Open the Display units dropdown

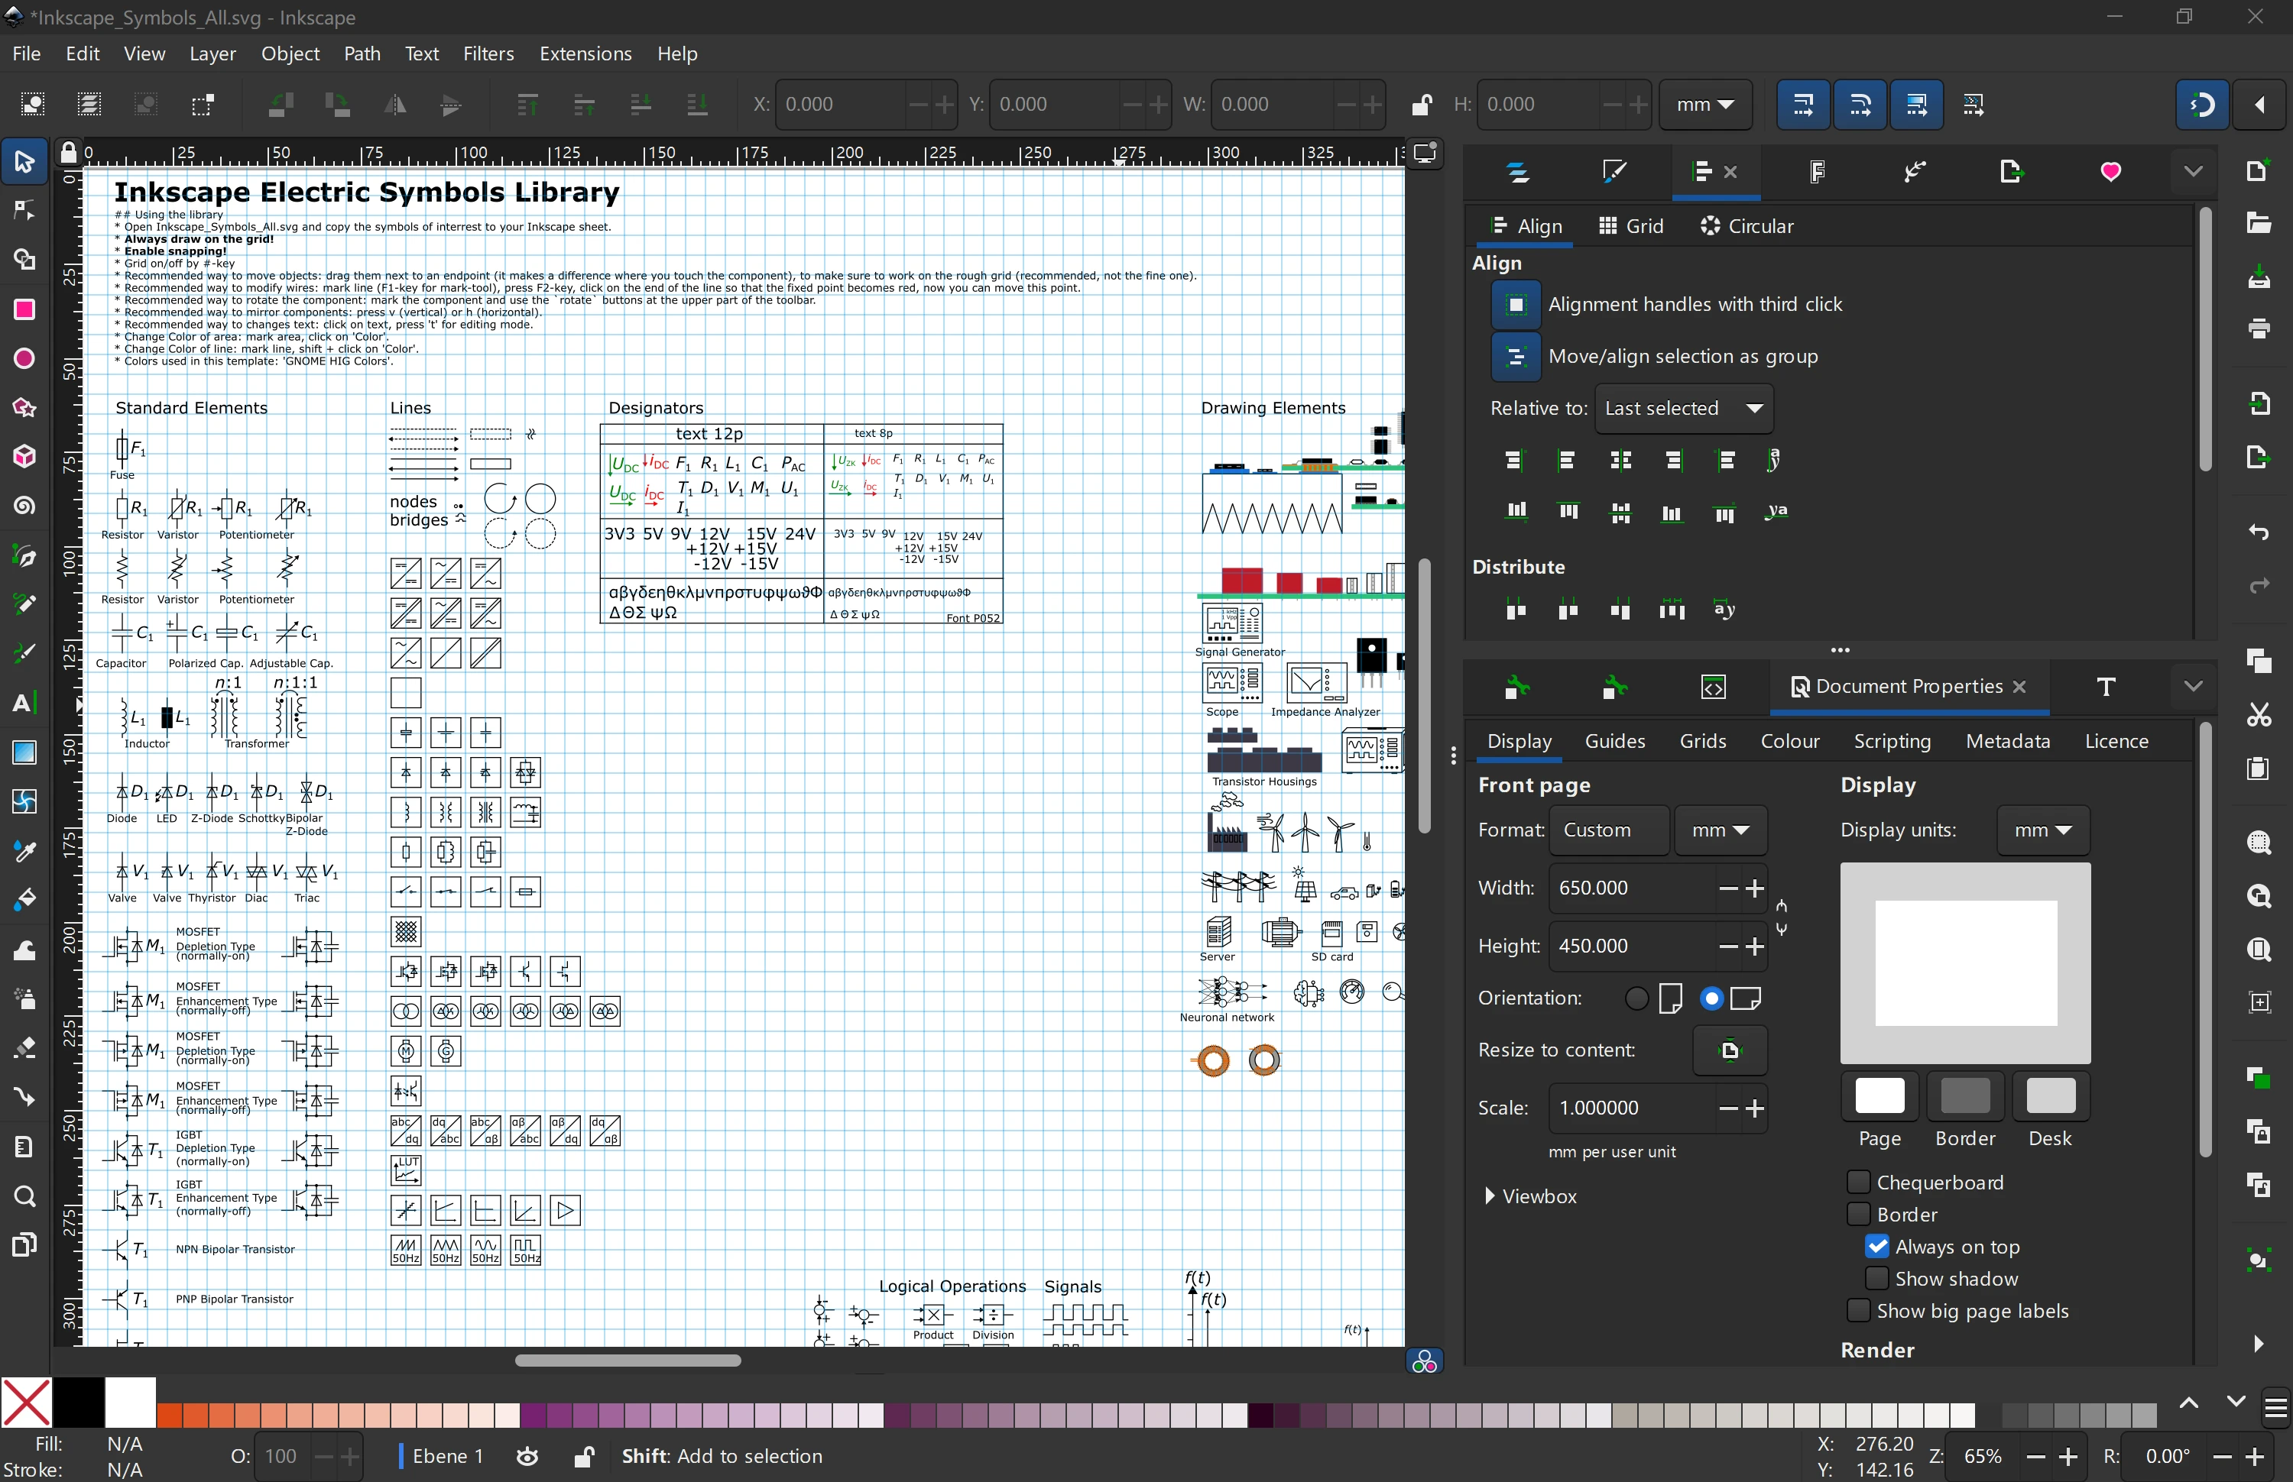click(2043, 830)
